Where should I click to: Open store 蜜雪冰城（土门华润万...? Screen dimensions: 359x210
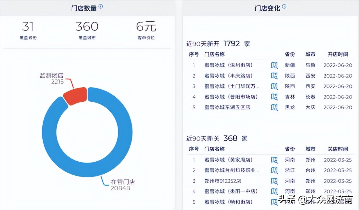[232, 86]
